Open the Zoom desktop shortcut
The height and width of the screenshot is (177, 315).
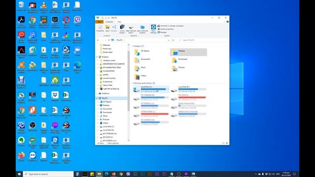[x=77, y=51]
